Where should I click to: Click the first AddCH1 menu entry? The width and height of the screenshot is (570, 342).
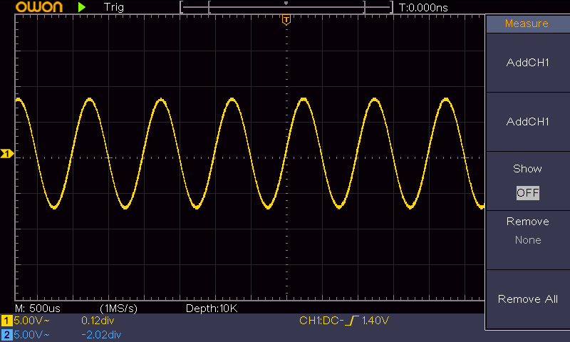click(528, 63)
